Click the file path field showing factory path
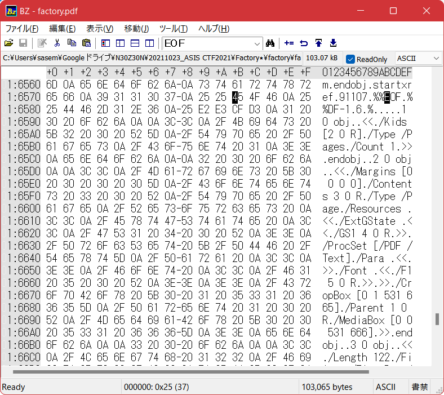 152,58
